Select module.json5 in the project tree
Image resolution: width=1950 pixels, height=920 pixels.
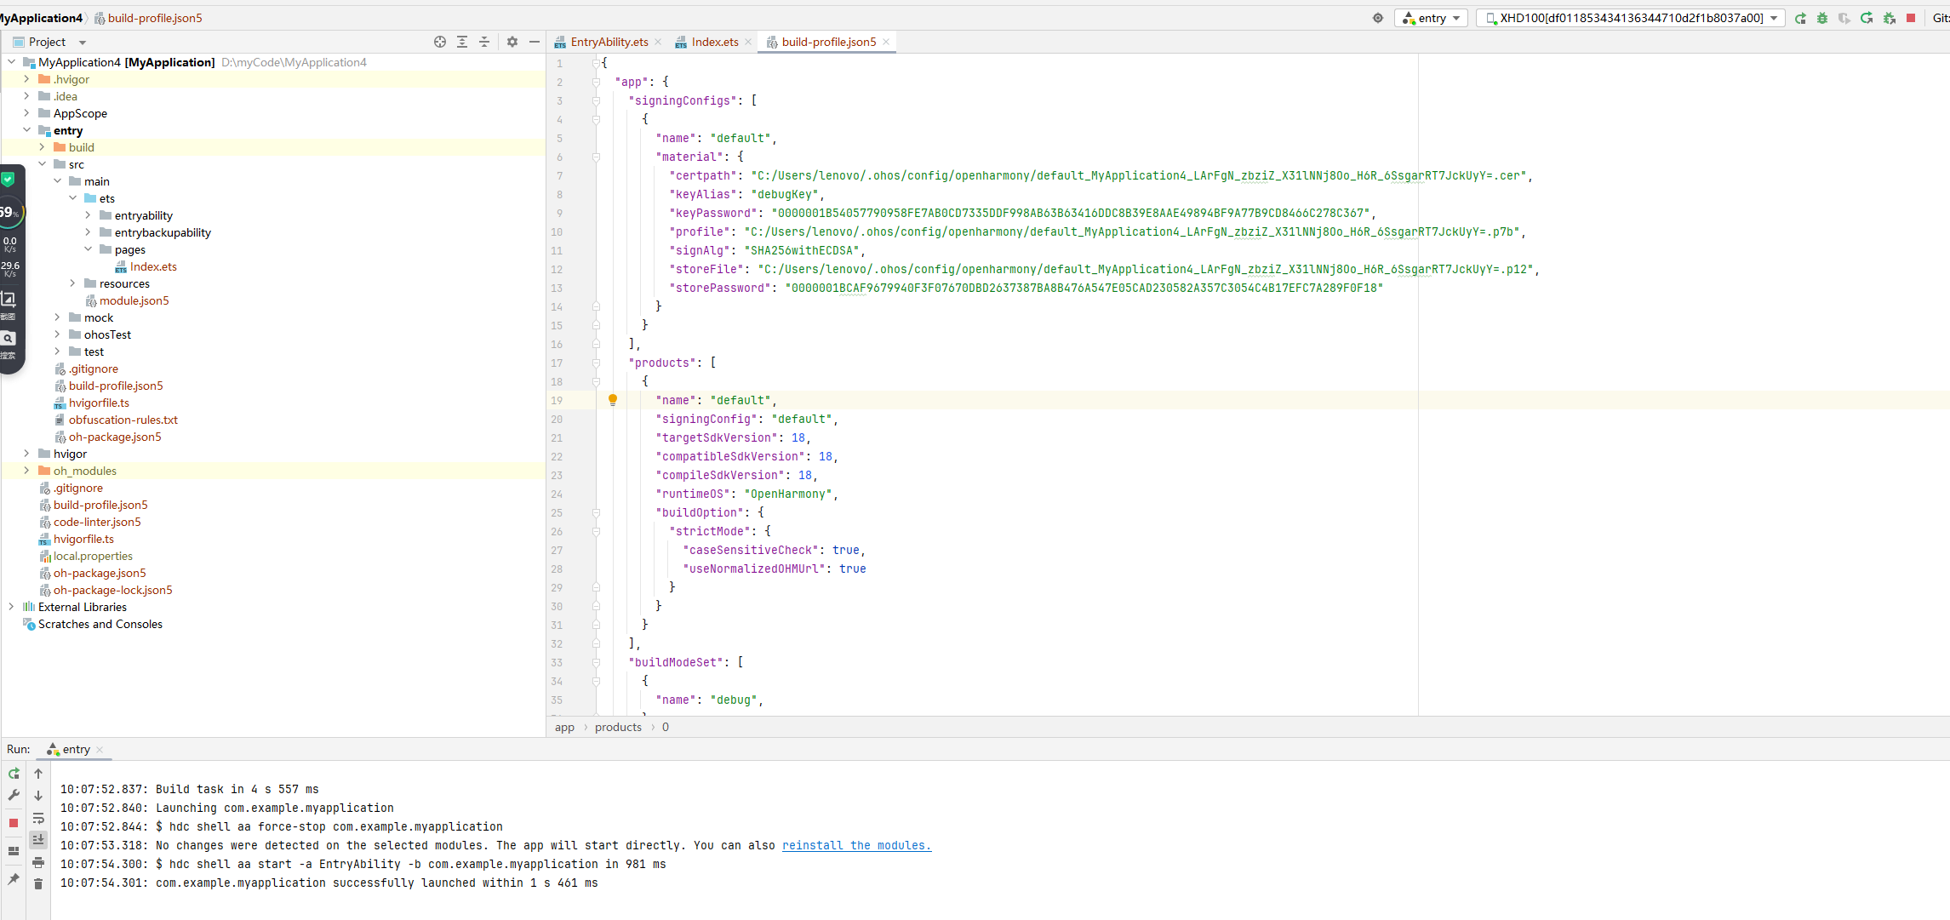pos(134,300)
